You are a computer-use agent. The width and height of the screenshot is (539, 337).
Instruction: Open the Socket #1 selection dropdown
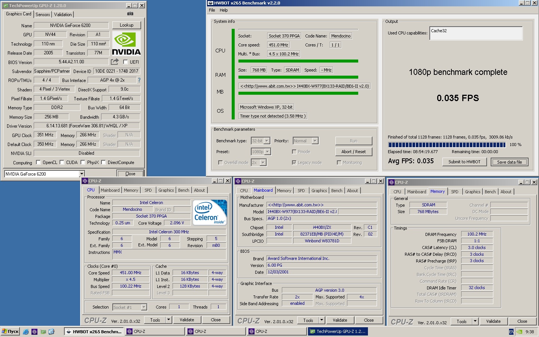pyautogui.click(x=144, y=307)
